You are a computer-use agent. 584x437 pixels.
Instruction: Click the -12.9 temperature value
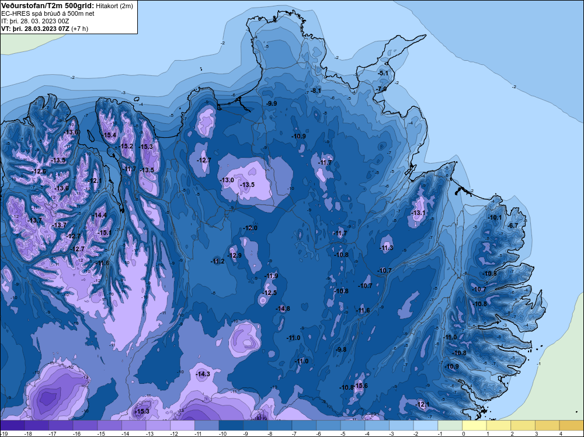click(x=235, y=255)
